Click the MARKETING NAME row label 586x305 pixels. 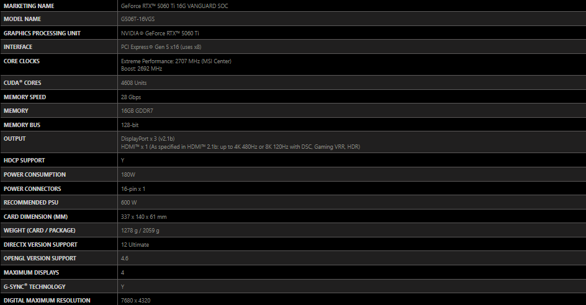click(29, 6)
